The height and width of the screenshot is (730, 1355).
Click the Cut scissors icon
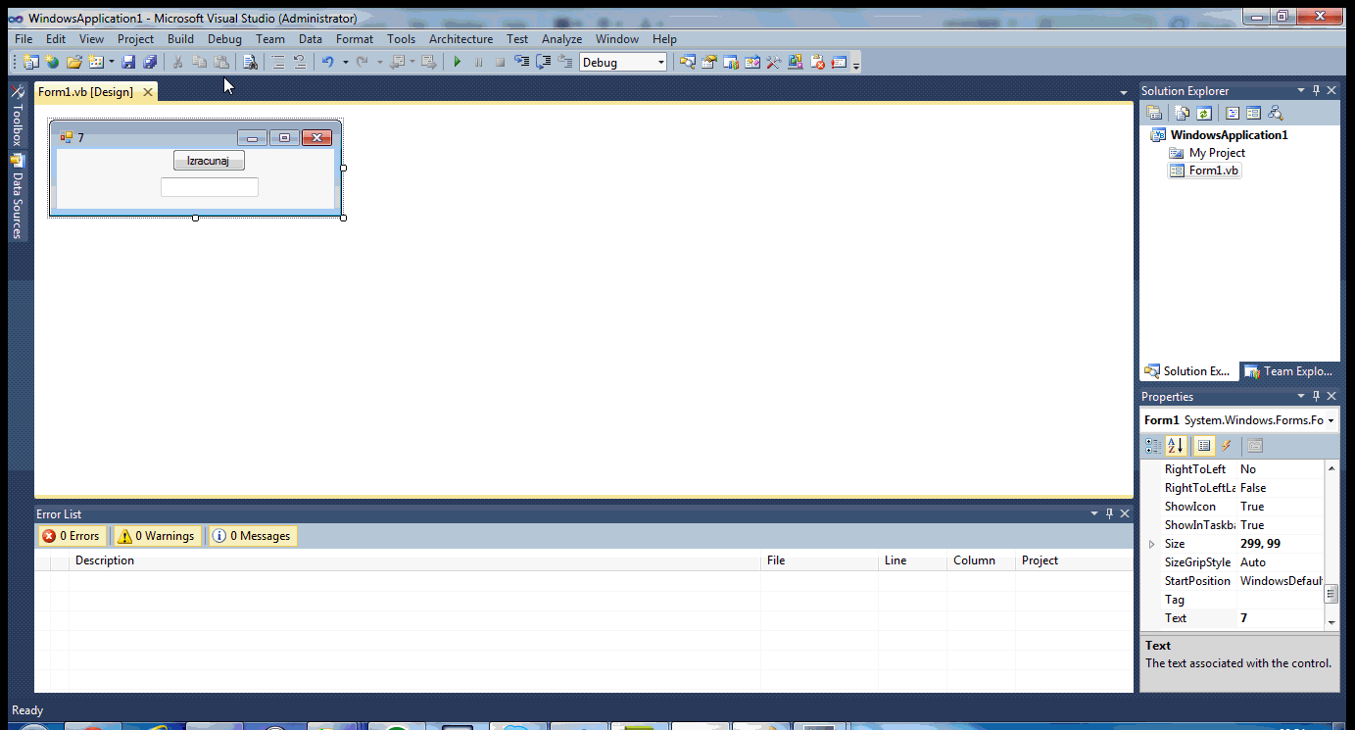(x=178, y=63)
